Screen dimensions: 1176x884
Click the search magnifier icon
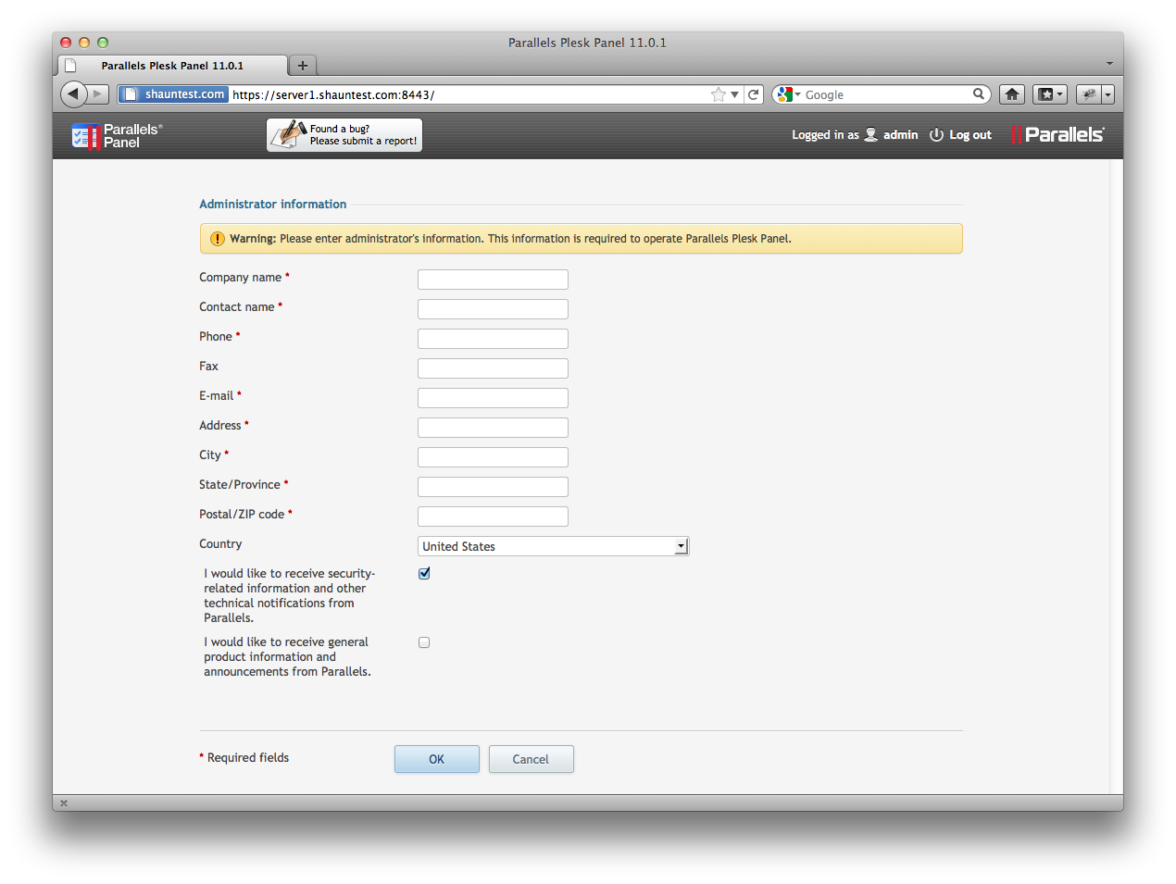coord(978,94)
